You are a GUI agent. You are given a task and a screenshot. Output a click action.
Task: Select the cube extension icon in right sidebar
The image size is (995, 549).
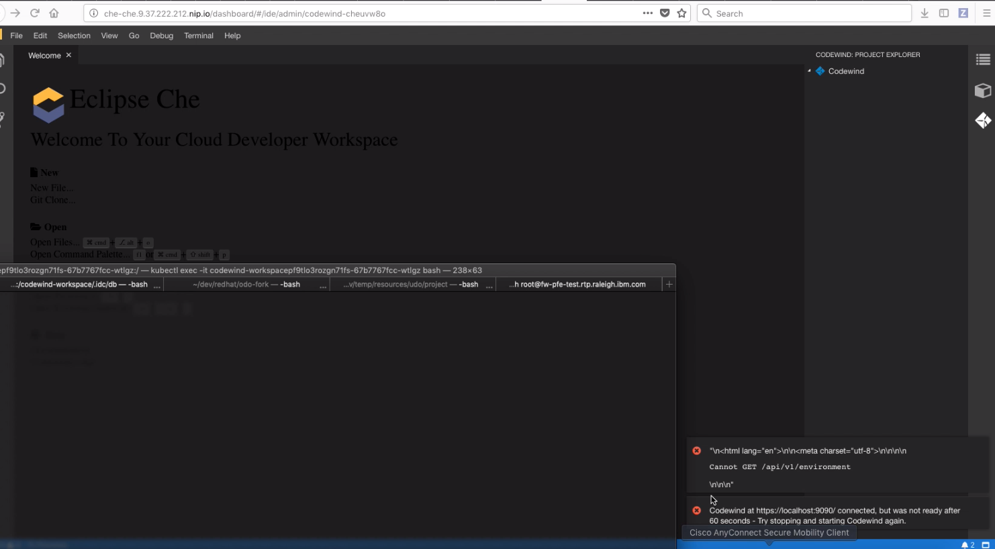point(983,90)
